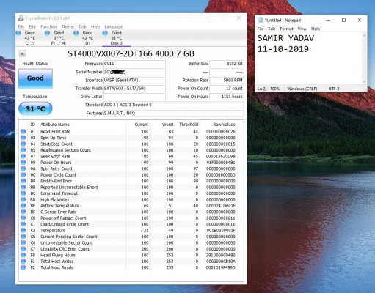Click status icon of Power-On Hours row
Screen dimensions: 375x293
[23, 163]
